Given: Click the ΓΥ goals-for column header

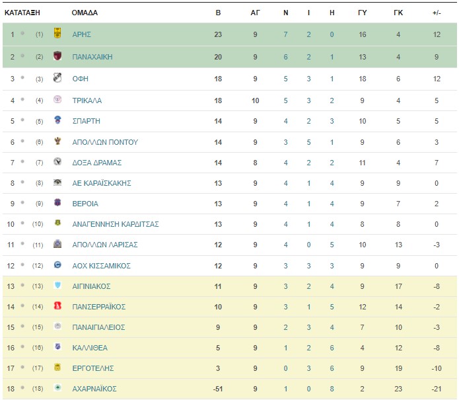Looking at the screenshot, I should point(363,13).
